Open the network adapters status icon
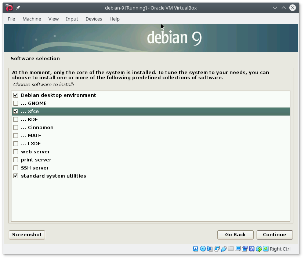 coord(217,249)
